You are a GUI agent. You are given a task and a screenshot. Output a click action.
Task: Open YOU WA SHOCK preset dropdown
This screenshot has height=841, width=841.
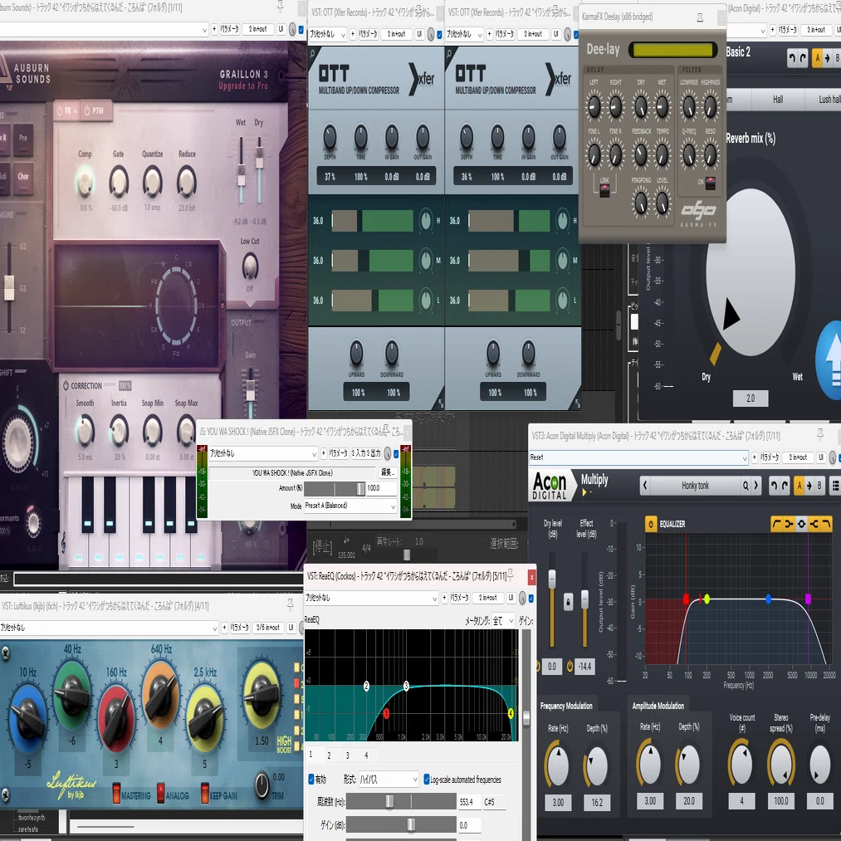click(x=263, y=454)
